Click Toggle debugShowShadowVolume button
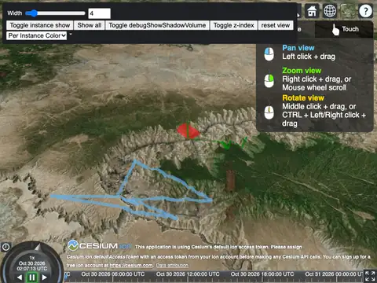This screenshot has width=377, height=283. click(x=157, y=25)
